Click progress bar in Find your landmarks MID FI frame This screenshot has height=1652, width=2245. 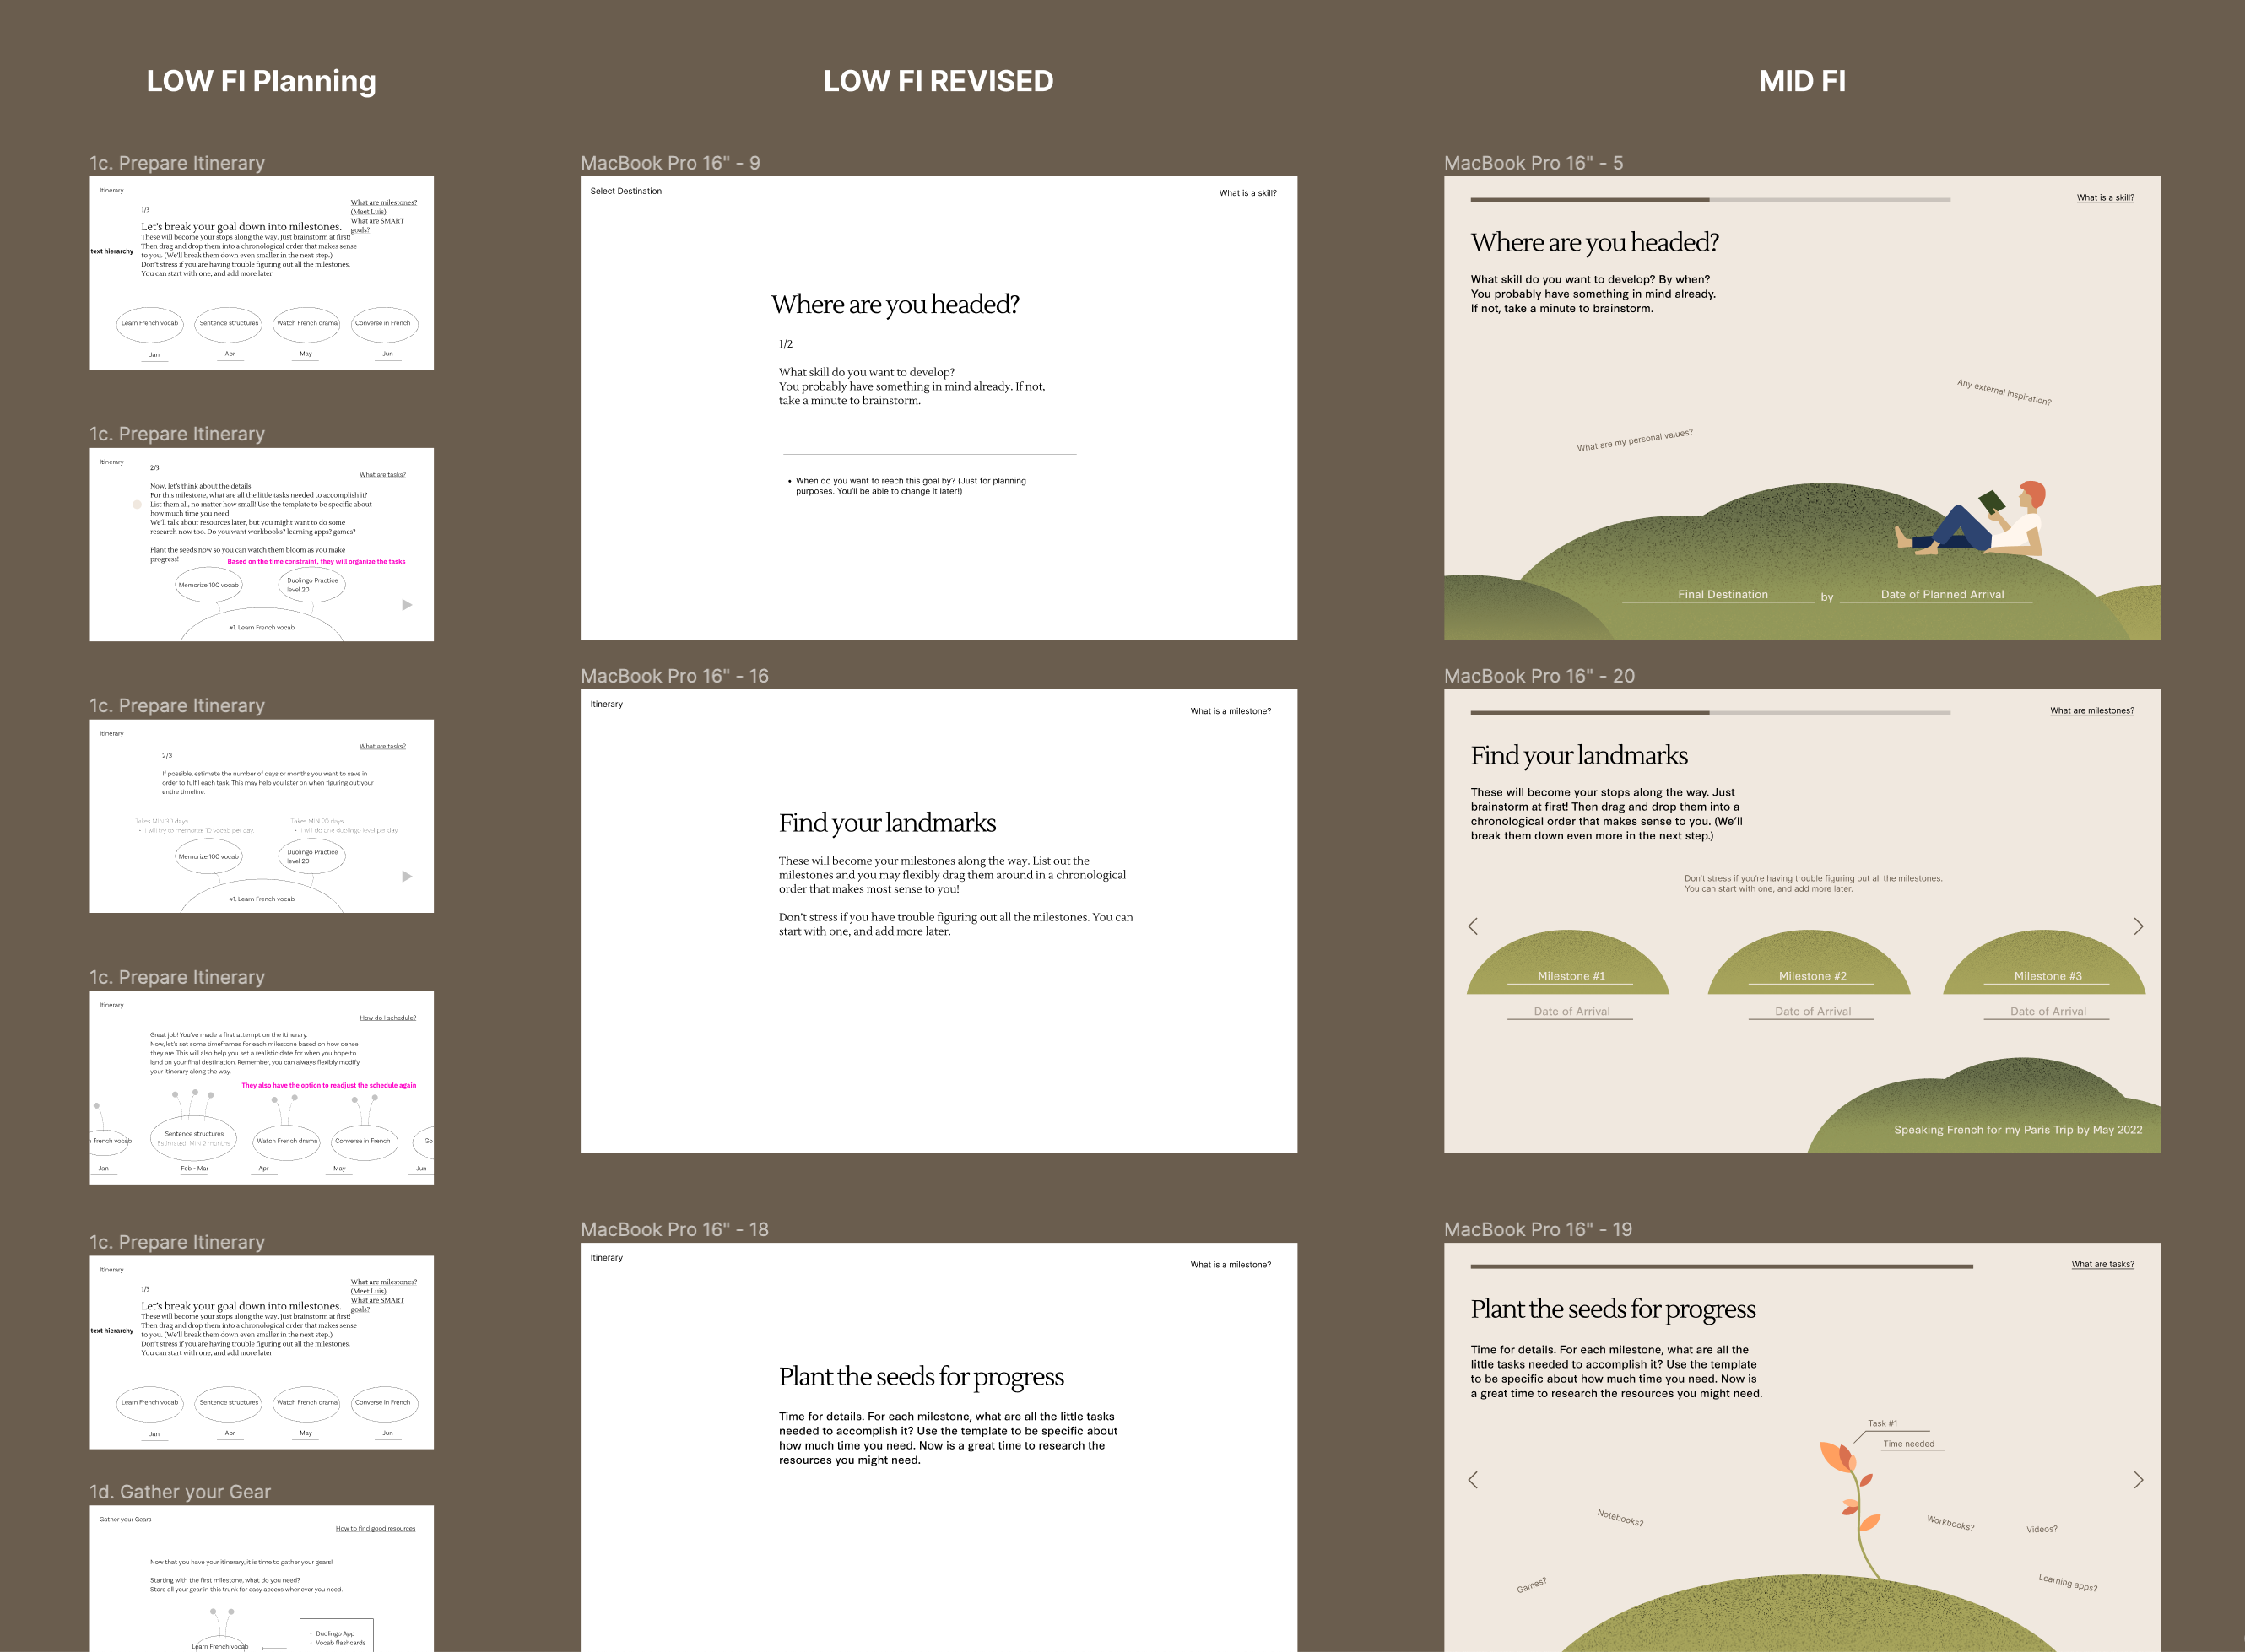click(x=1710, y=713)
